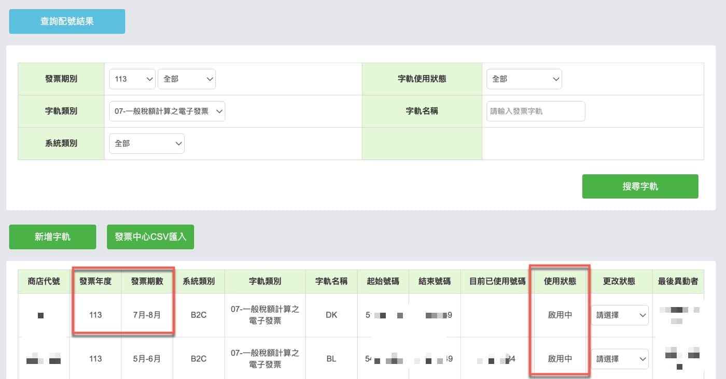Click 啟用中 status in DK row
Viewport: 726px width, 379px height.
(560, 315)
